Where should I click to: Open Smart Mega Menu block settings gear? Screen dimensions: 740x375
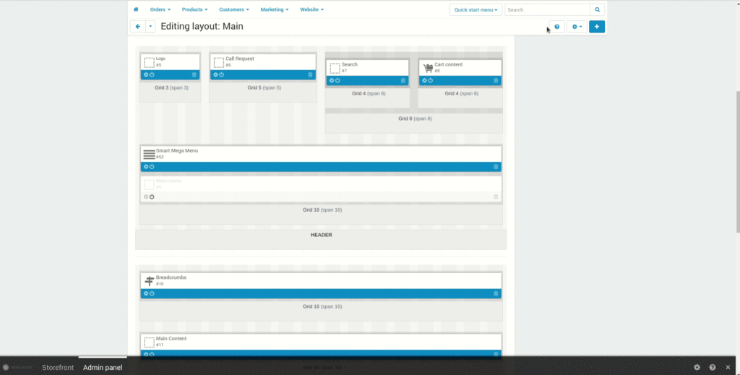pyautogui.click(x=146, y=166)
